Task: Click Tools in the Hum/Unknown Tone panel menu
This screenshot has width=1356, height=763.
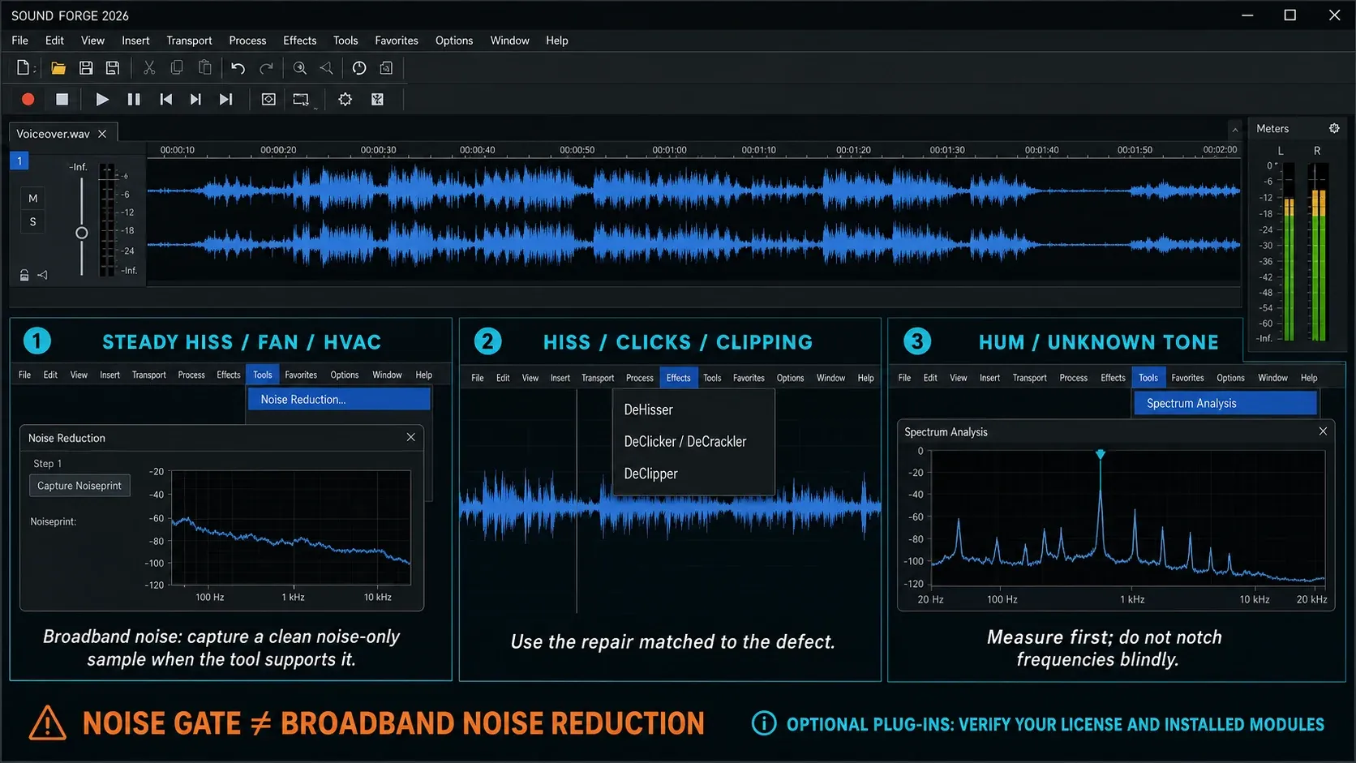Action: pyautogui.click(x=1148, y=378)
